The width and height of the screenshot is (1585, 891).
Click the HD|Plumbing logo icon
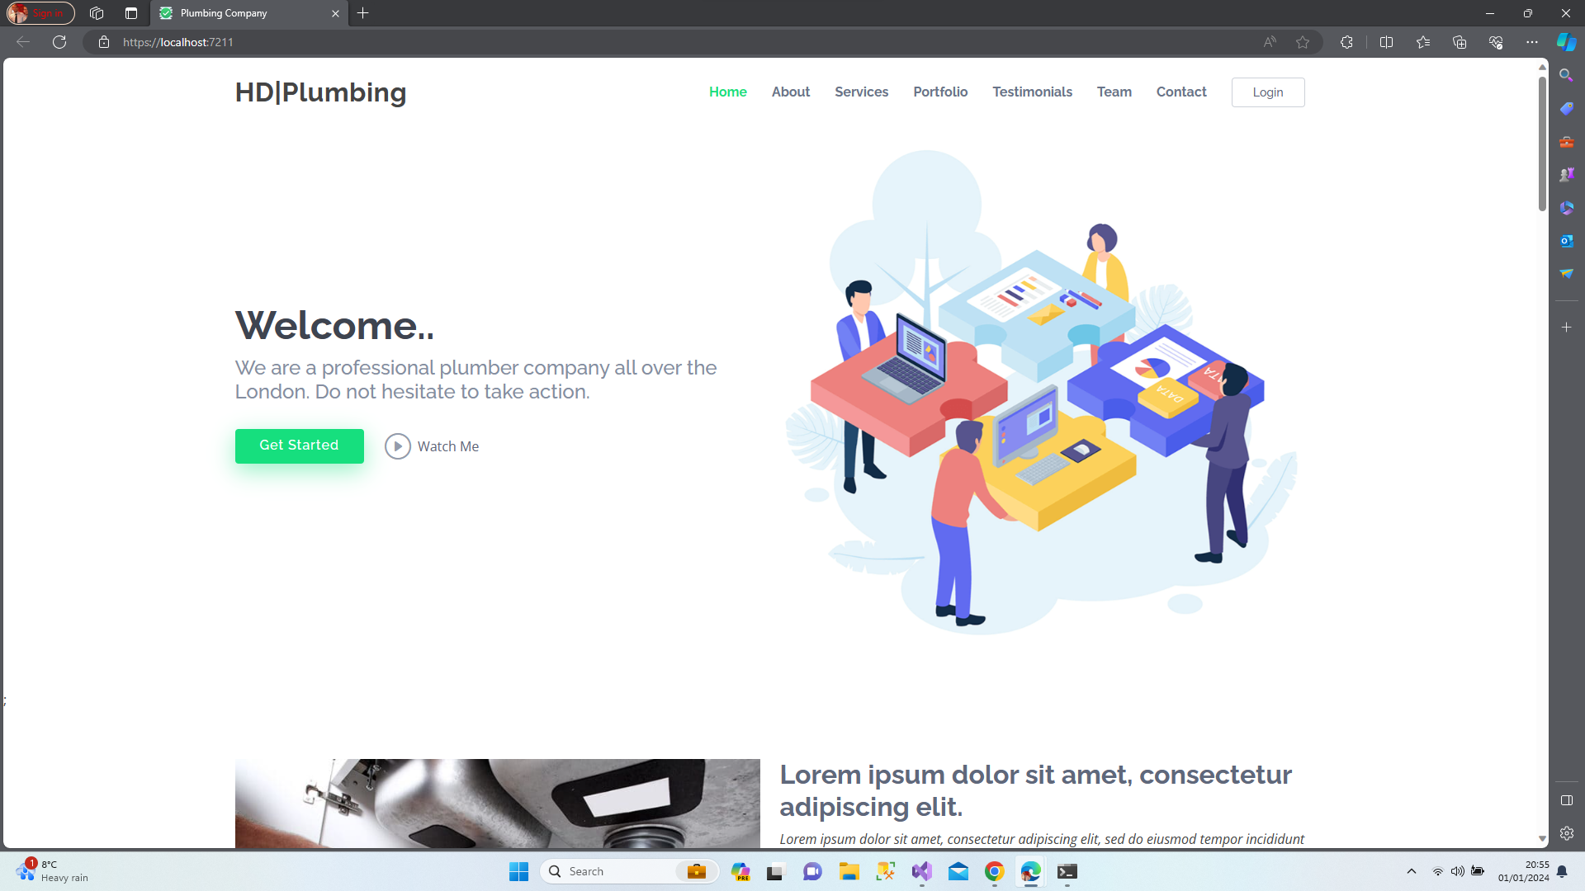(x=321, y=92)
